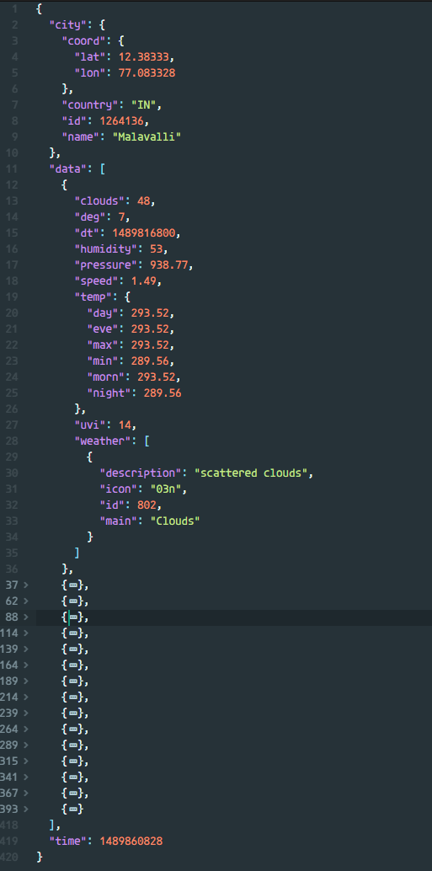The width and height of the screenshot is (432, 871).
Task: Click the fold marker icon in row 189
Action: click(73, 681)
